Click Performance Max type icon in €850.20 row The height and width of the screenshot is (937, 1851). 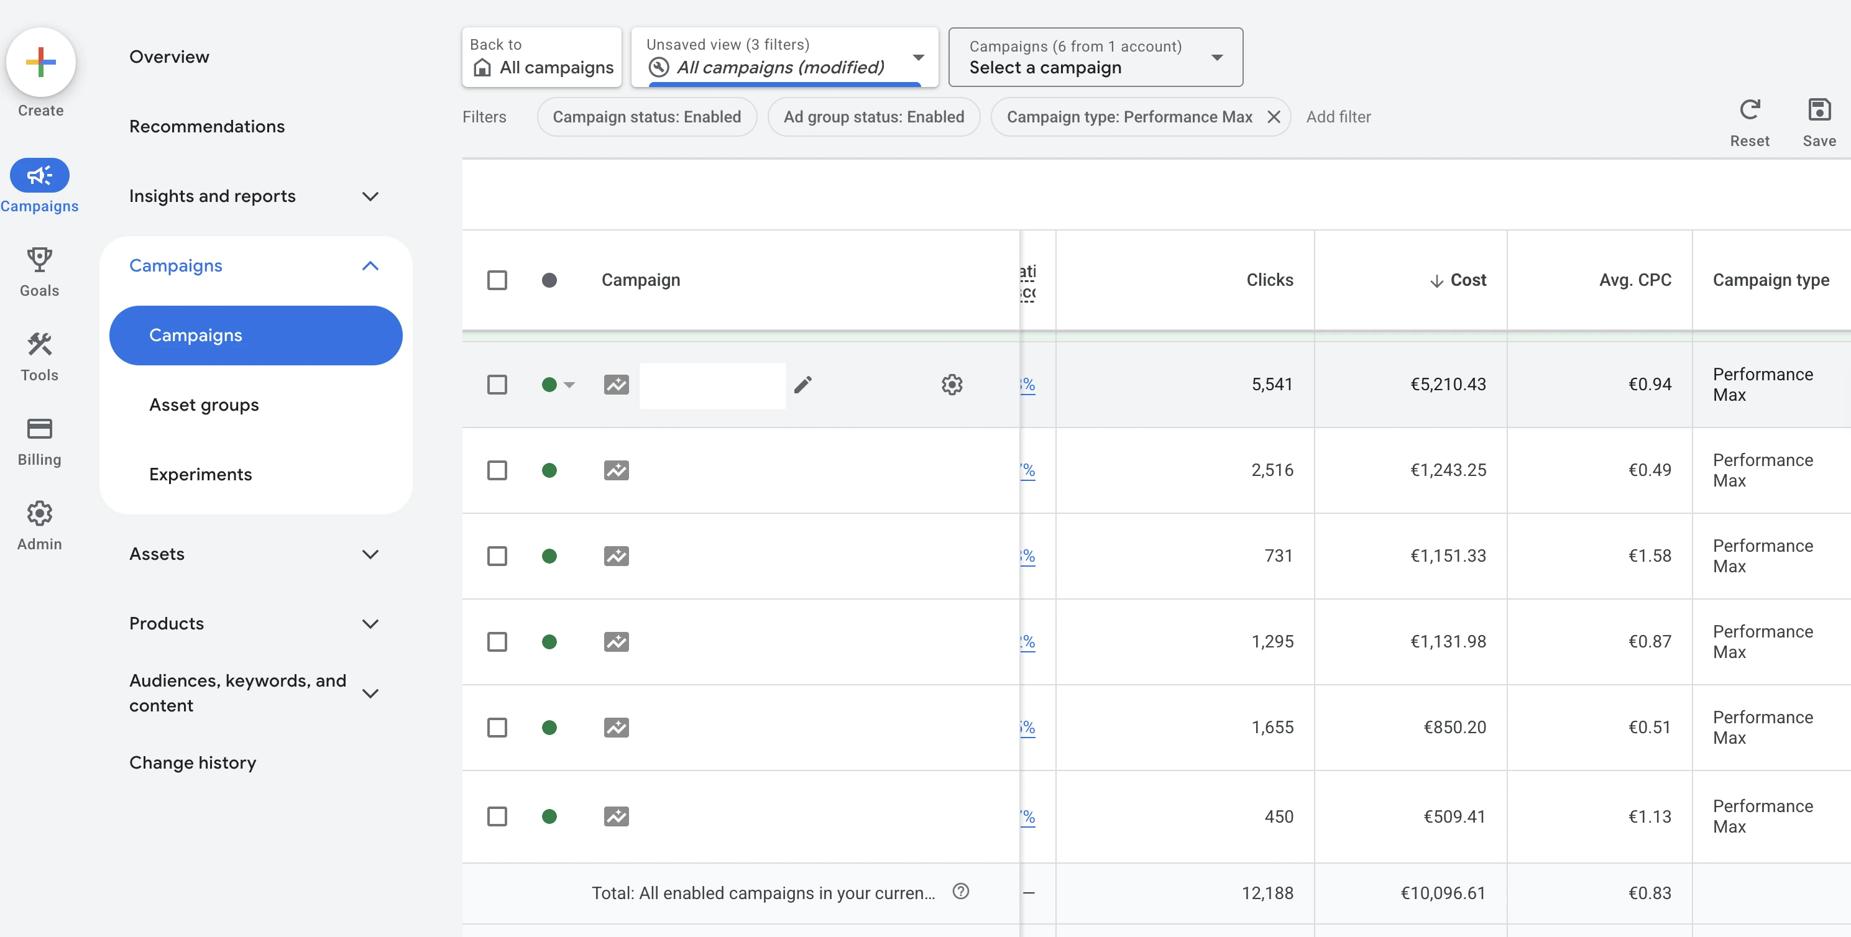click(x=616, y=727)
